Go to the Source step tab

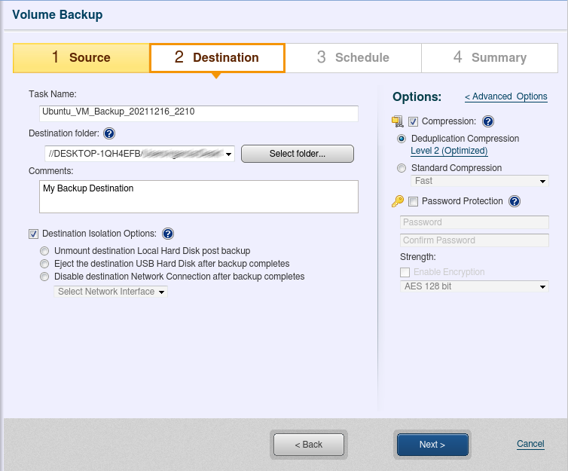pyautogui.click(x=81, y=57)
